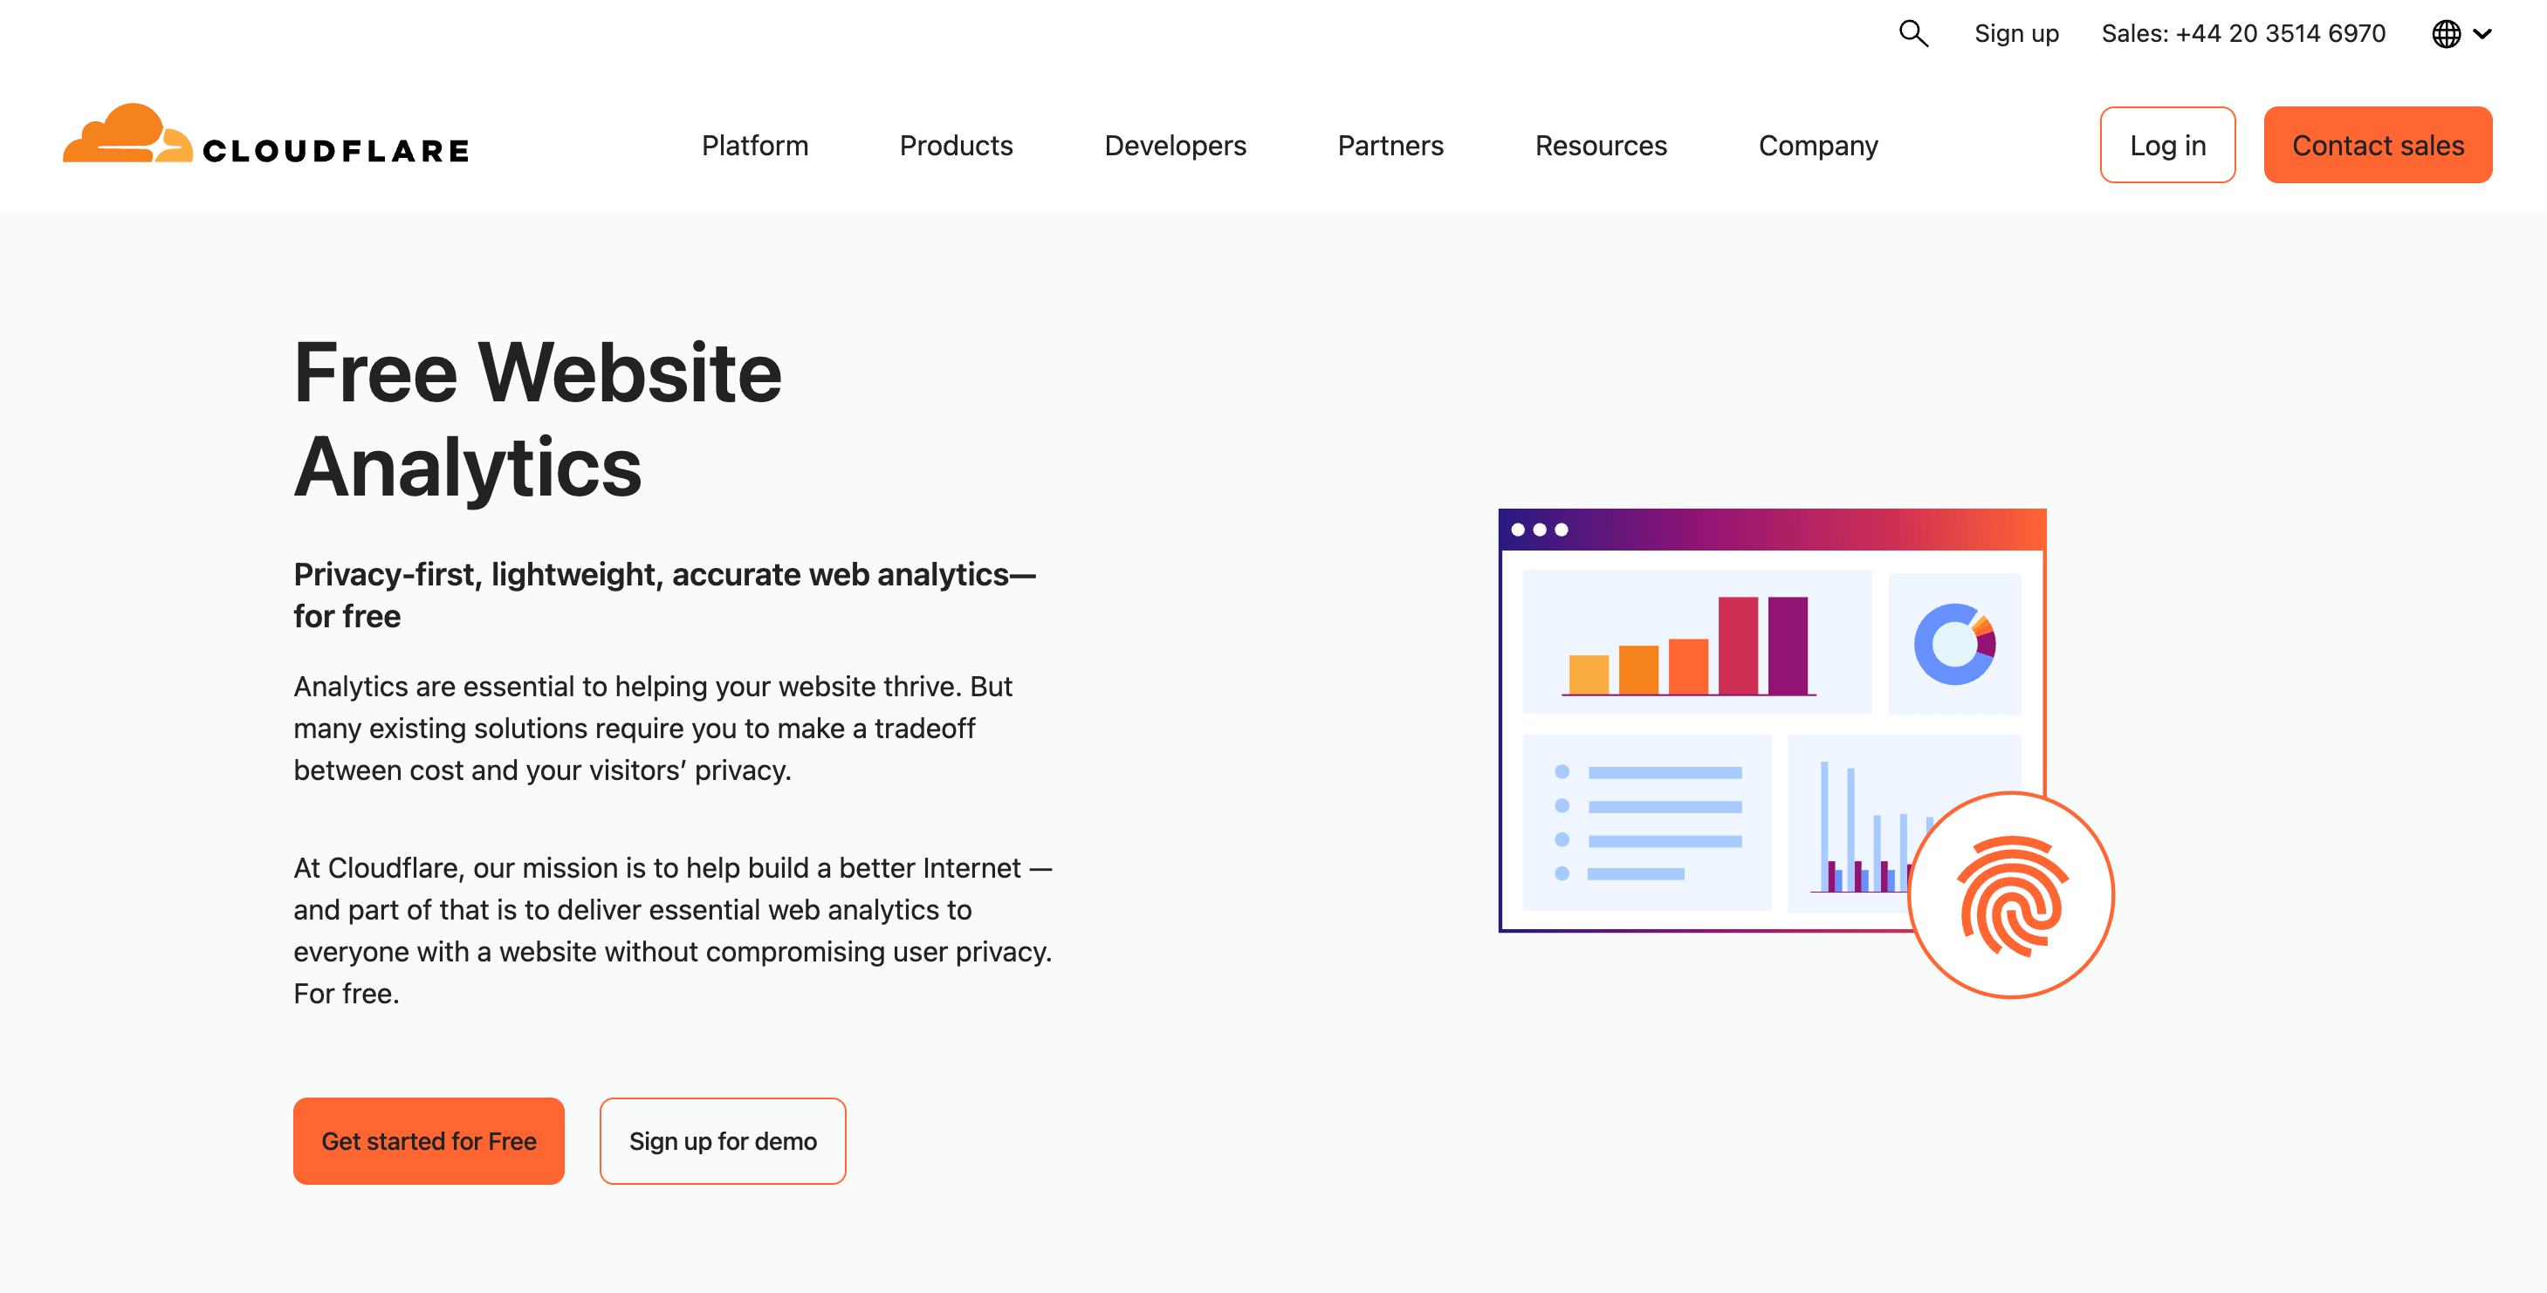Click Get started for Free
2547x1293 pixels.
point(428,1141)
